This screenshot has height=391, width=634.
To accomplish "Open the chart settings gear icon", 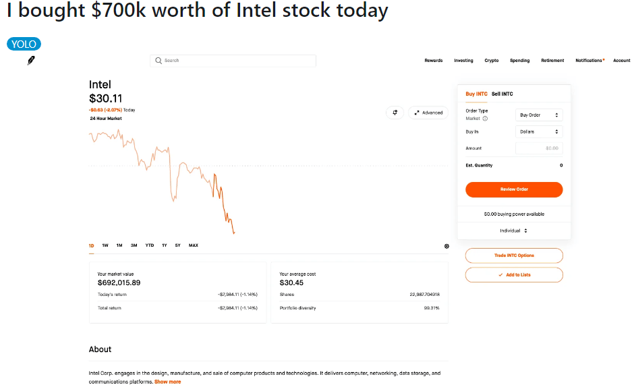I will 446,246.
